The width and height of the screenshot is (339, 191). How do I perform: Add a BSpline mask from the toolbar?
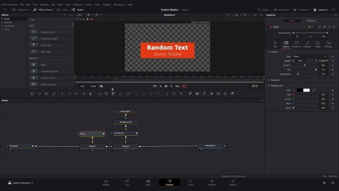(x=158, y=94)
